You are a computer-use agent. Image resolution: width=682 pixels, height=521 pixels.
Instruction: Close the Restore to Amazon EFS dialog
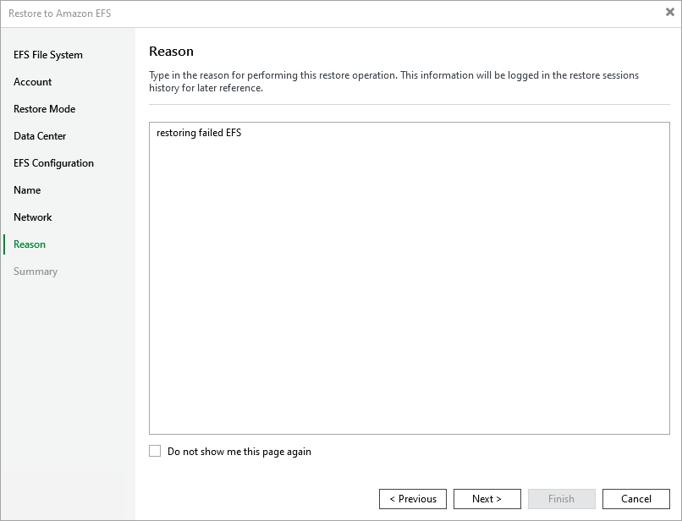[x=670, y=13]
